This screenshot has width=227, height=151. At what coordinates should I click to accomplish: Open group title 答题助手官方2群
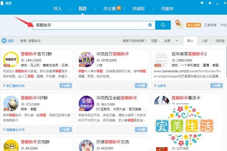coord(36,54)
